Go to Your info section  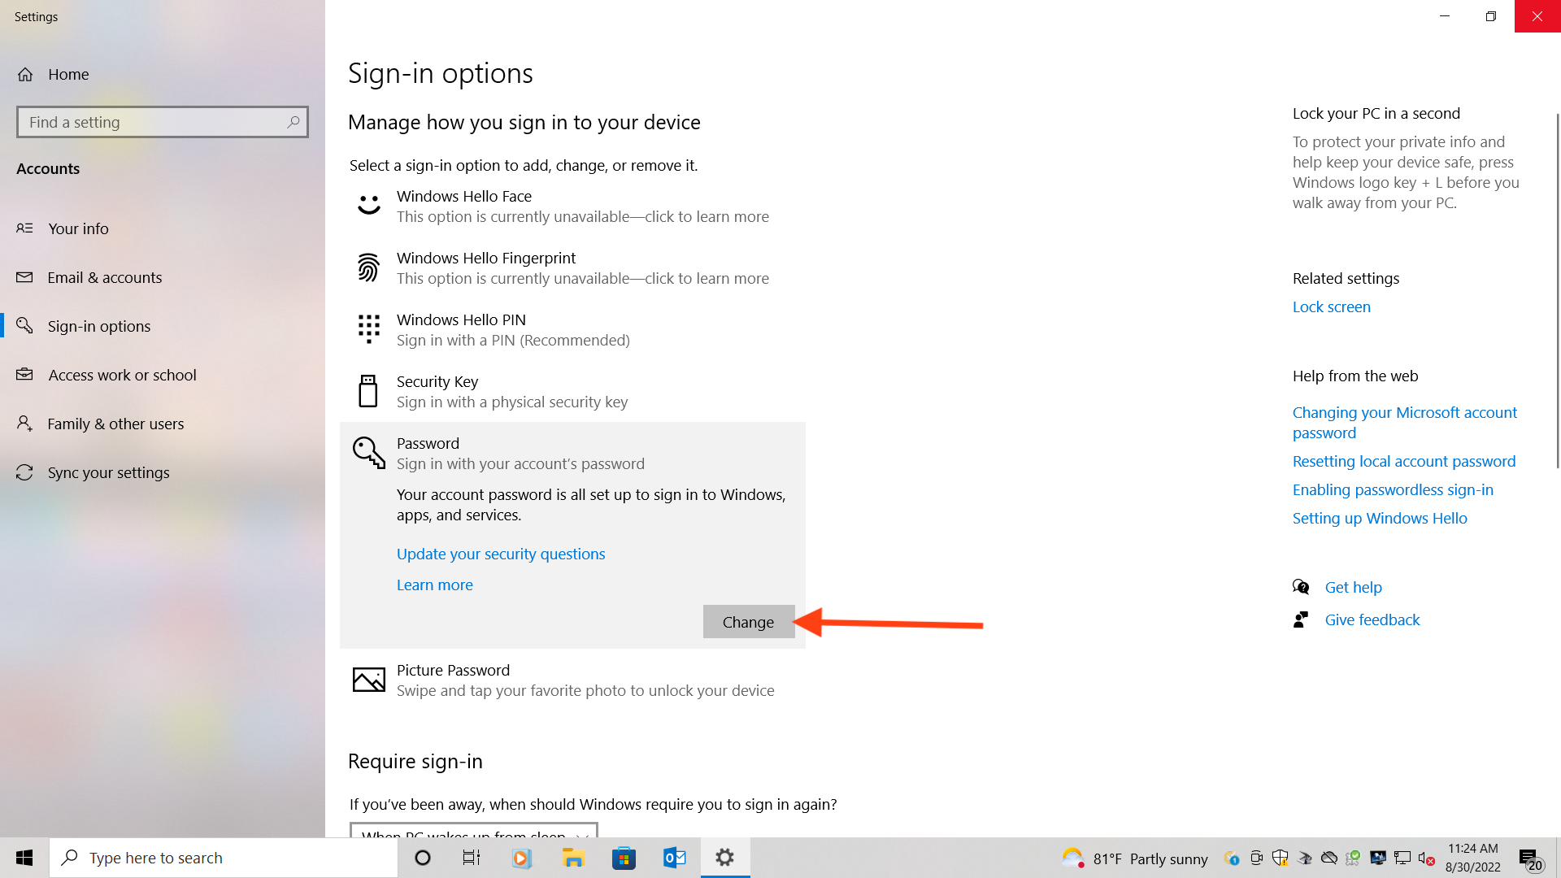(x=163, y=228)
